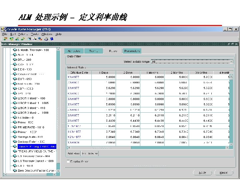Click the icon beside Savings Rate - 810
Image resolution: width=240 pixels, height=180 pixels.
pos(15,137)
